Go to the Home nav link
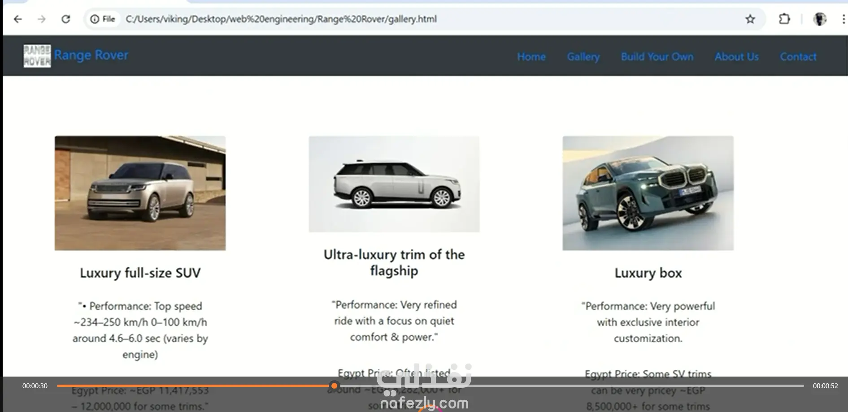Viewport: 848px width, 412px height. tap(531, 57)
